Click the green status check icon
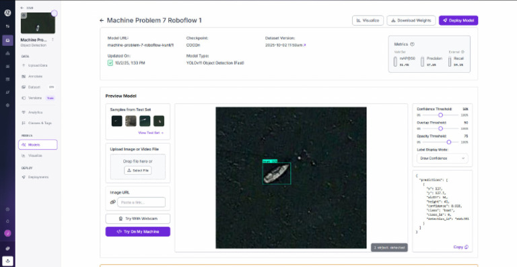517x267 pixels. pos(110,63)
